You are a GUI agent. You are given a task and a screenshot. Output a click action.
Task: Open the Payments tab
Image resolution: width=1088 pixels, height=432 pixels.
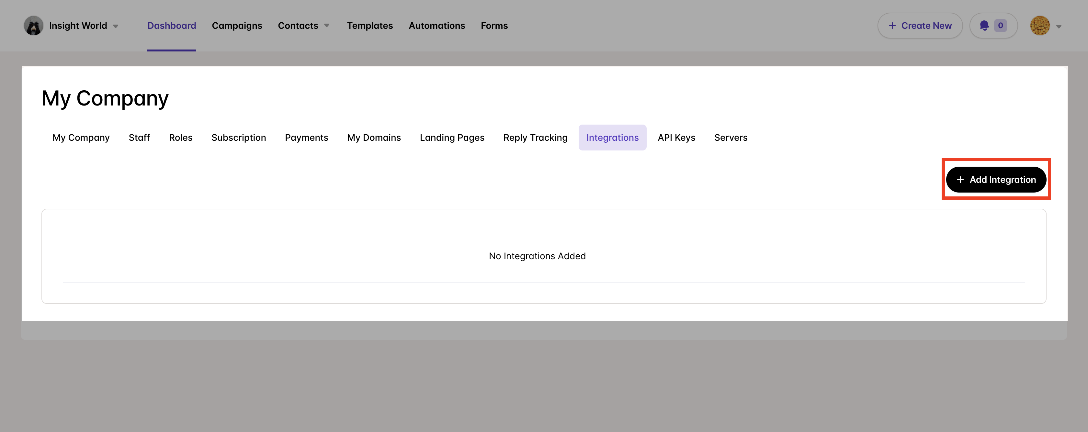(x=306, y=138)
